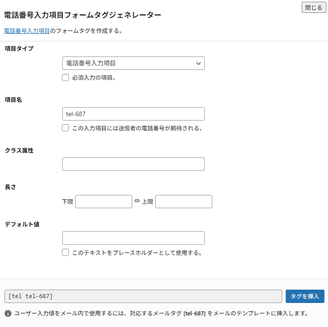Image resolution: width=328 pixels, height=327 pixels.
Task: Focus the デフォルト値 text field
Action: (133, 238)
